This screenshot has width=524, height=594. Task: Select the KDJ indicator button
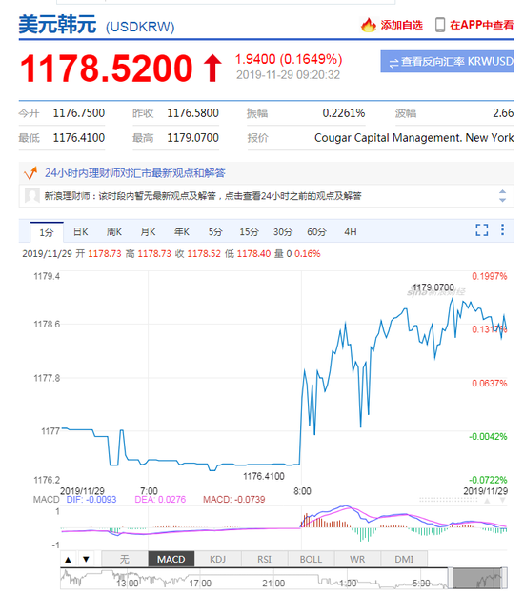[x=217, y=559]
